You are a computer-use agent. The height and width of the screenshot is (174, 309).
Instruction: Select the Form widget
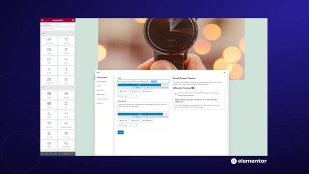tap(66, 105)
